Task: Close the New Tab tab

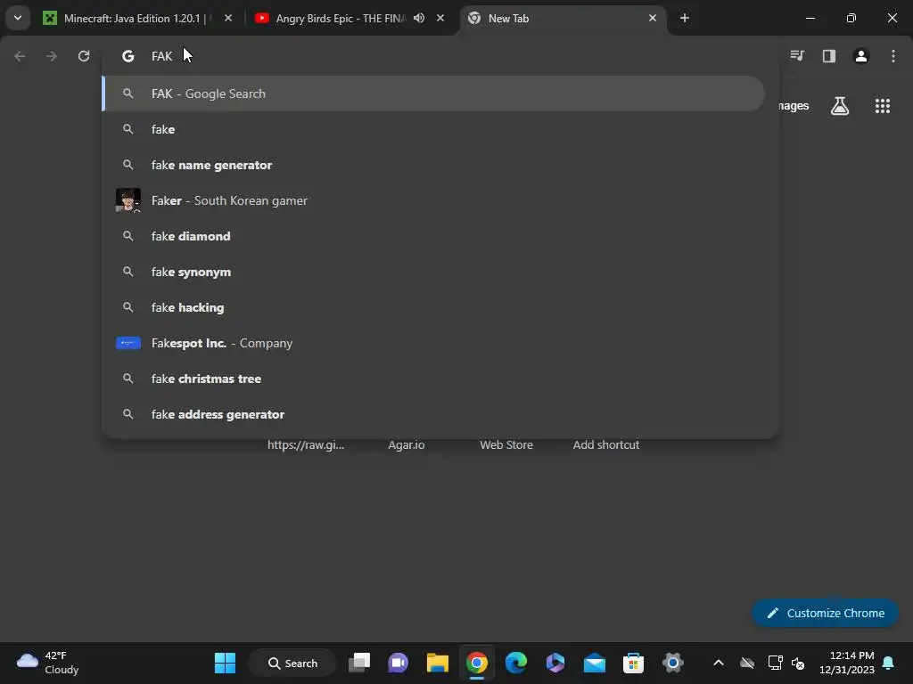Action: pos(653,18)
